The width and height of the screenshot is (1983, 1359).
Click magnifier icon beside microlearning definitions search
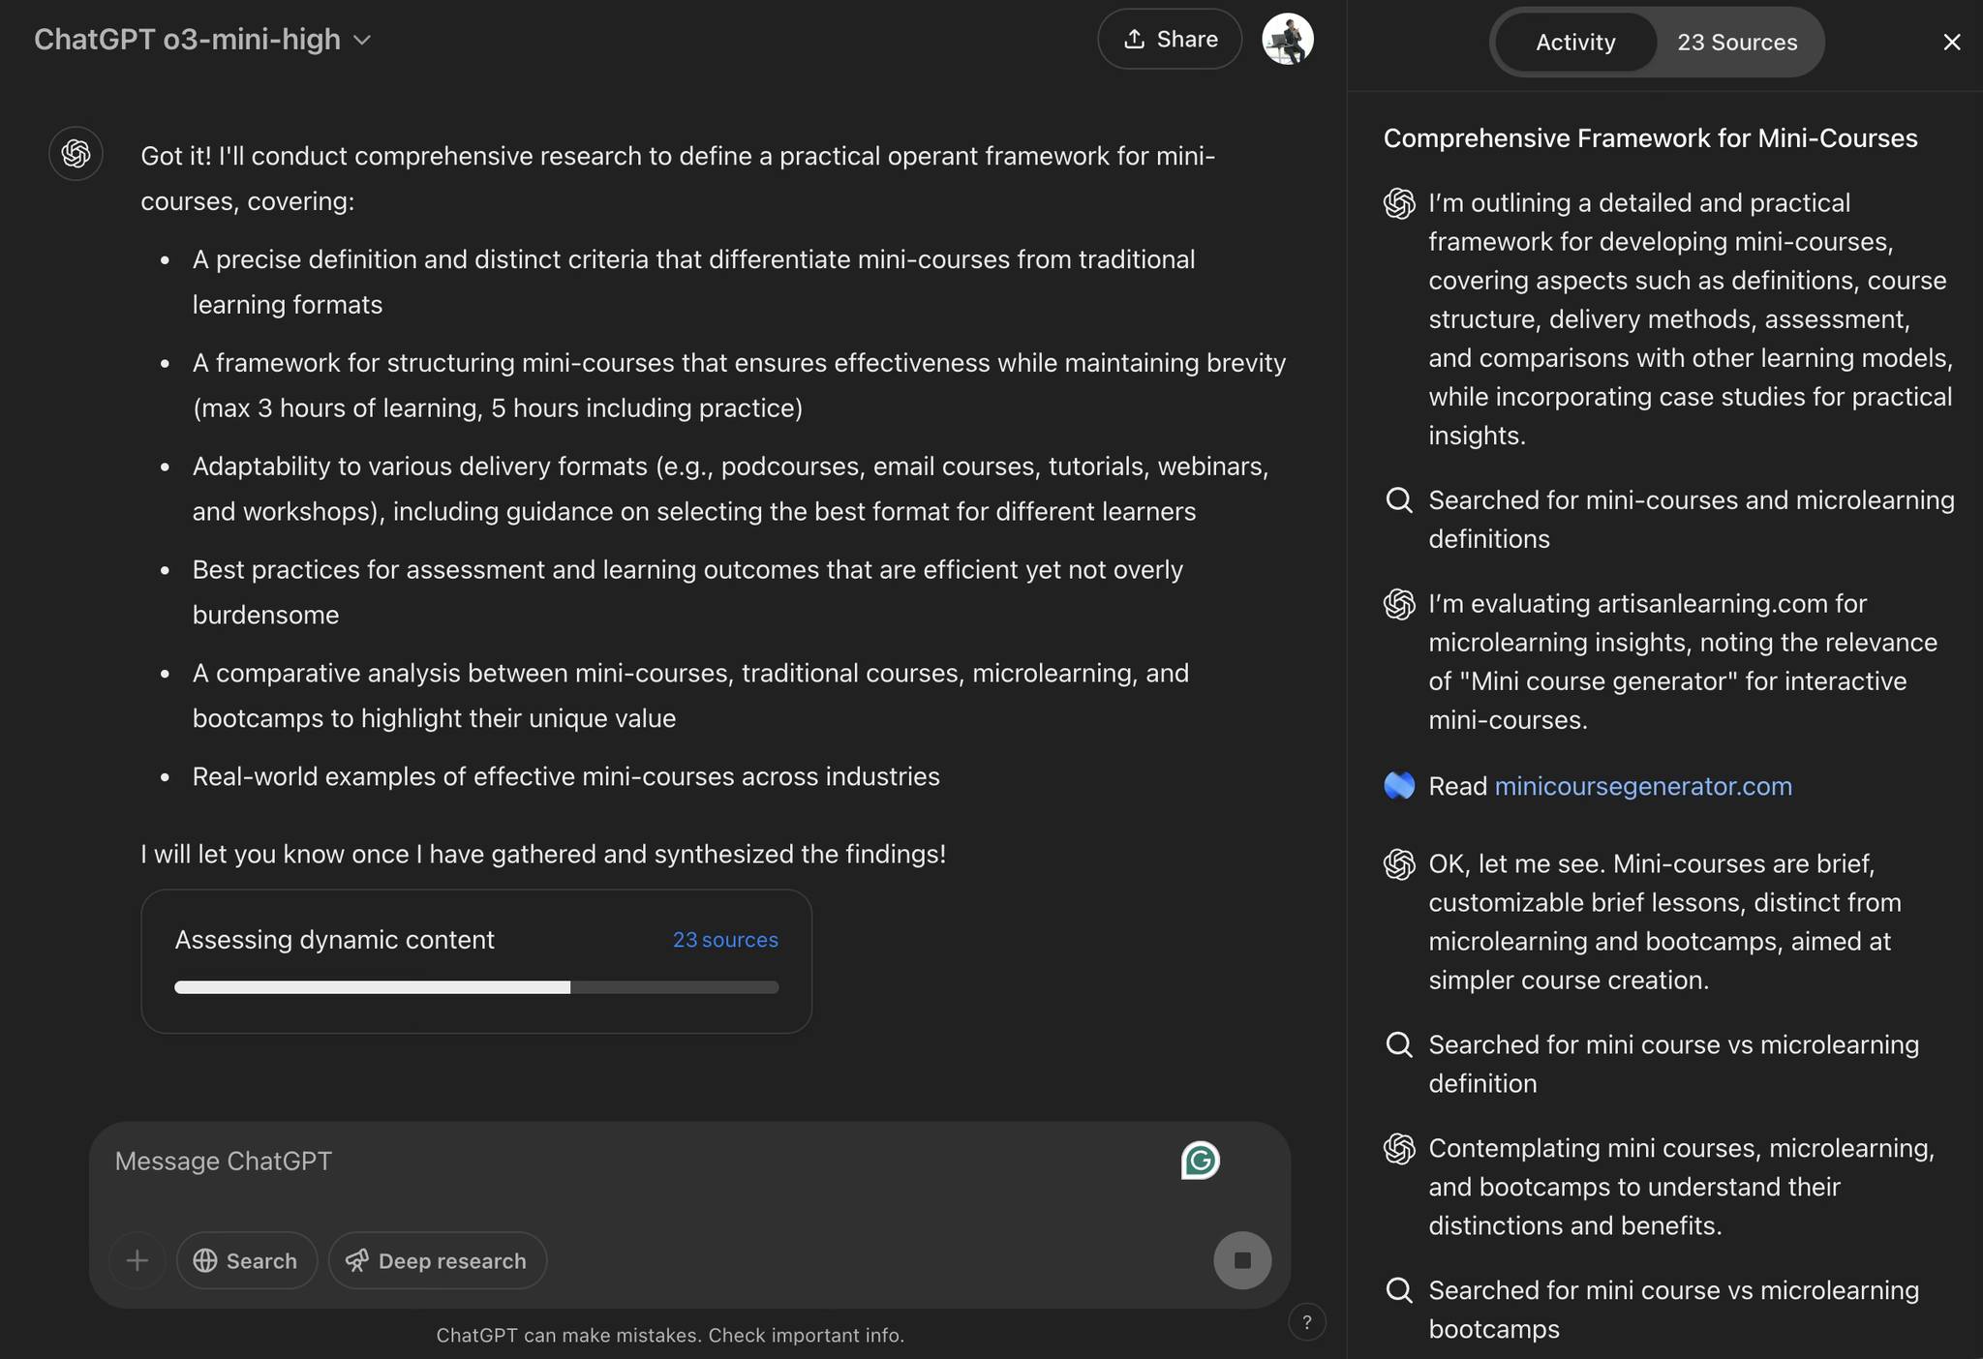tap(1399, 500)
